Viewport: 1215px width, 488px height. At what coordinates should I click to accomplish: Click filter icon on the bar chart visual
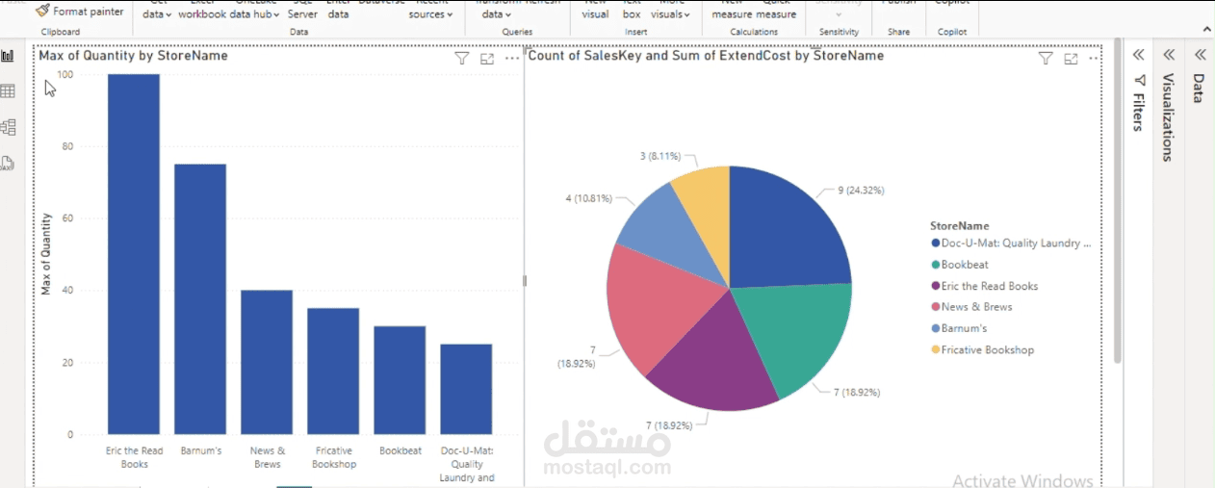(x=462, y=59)
